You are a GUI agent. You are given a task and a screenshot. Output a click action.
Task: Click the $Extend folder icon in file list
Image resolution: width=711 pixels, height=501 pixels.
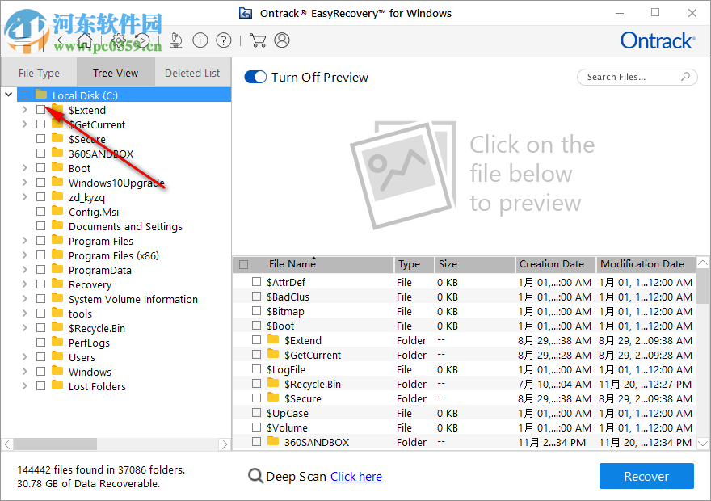[x=273, y=339]
